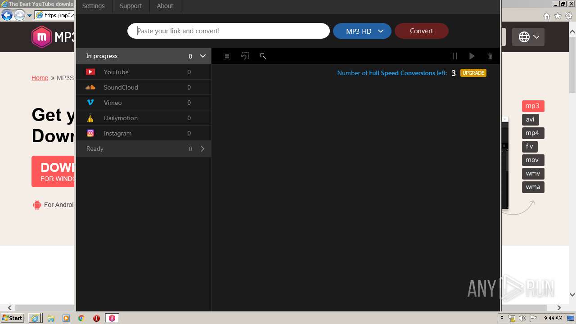The image size is (576, 324).
Task: Select the wmv format tag on webpage
Action: click(533, 174)
